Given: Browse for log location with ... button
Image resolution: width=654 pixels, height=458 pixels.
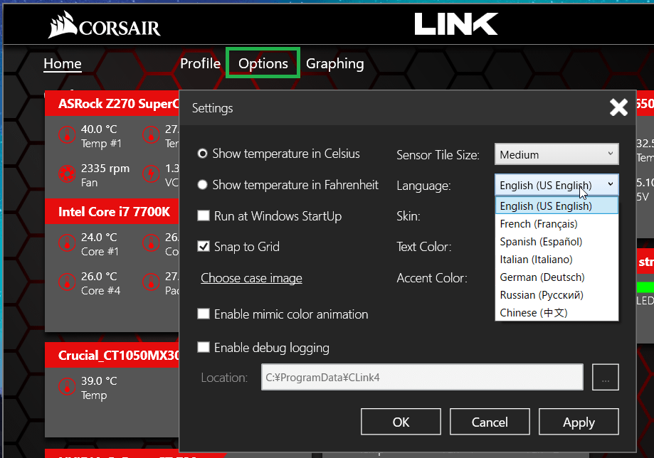Looking at the screenshot, I should click(x=605, y=377).
